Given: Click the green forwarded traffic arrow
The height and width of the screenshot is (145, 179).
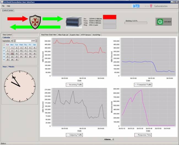Looking at the screenshot, I should [53, 19].
